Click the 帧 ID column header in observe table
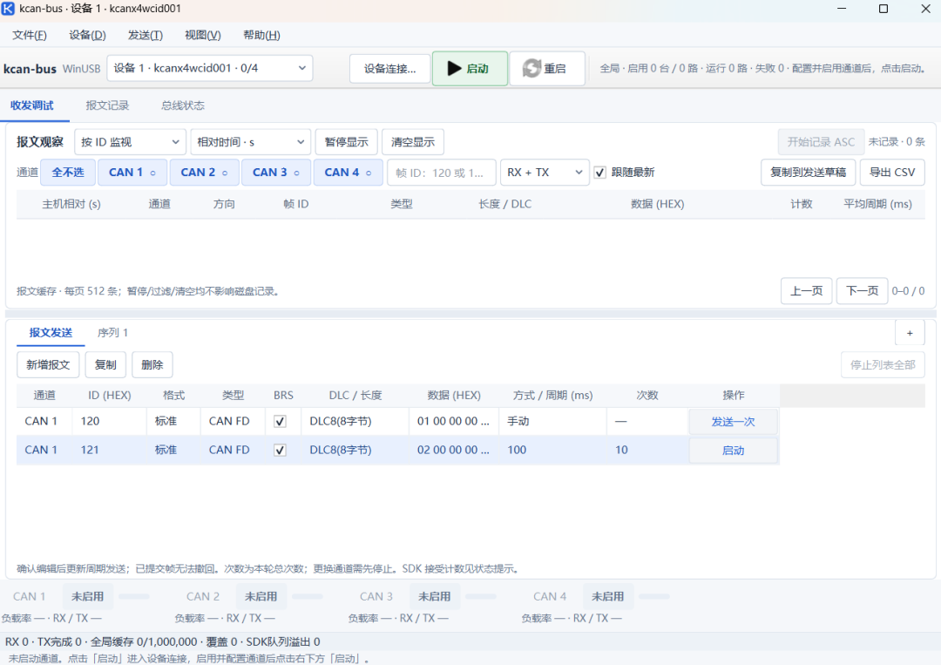Screen dimensions: 941x665 pyautogui.click(x=296, y=204)
